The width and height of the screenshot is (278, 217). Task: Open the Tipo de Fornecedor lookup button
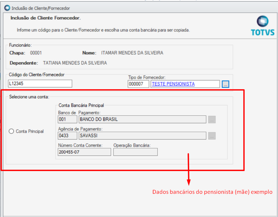click(x=225, y=84)
